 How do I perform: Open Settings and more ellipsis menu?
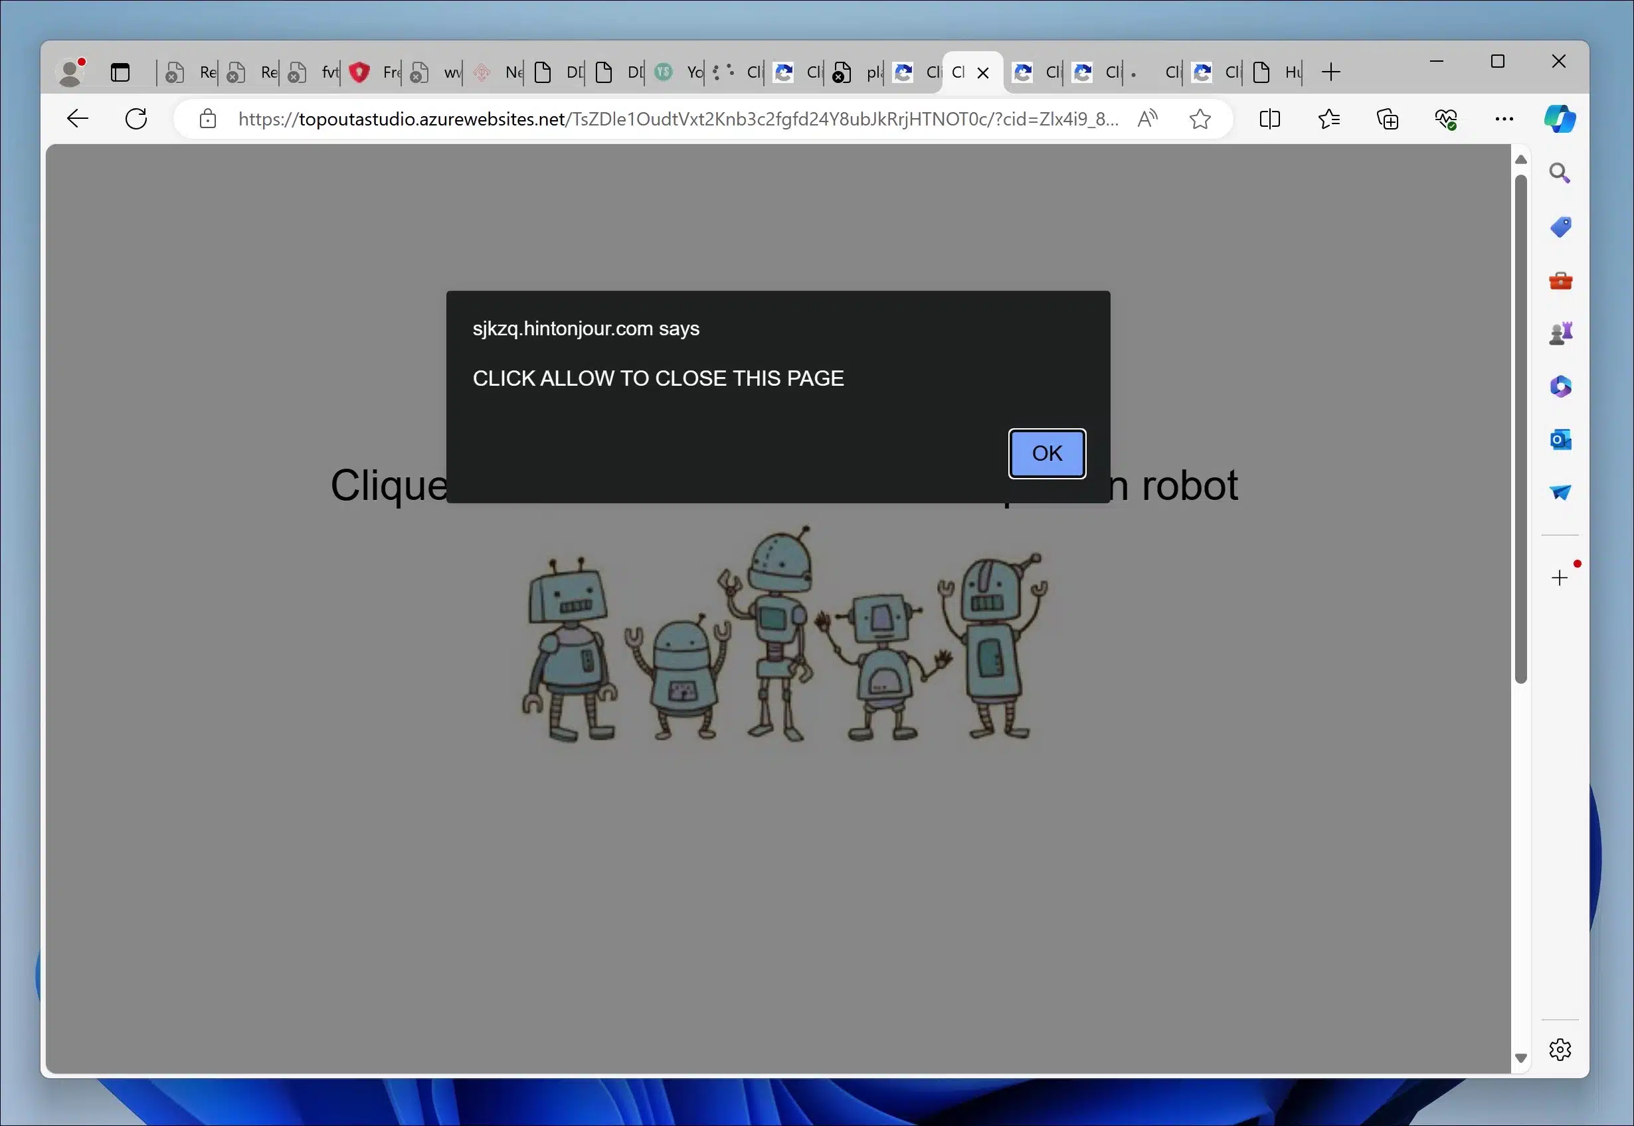point(1504,119)
